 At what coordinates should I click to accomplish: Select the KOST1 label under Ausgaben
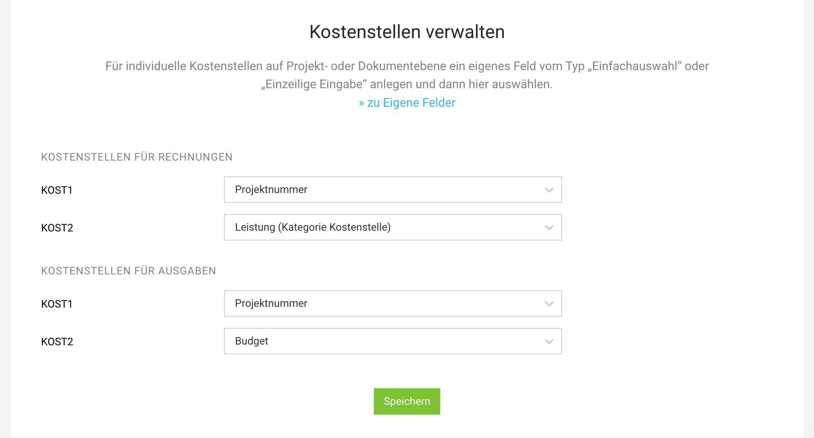(57, 304)
